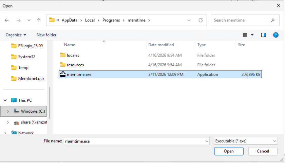Click the 208,896 KB size cell
Image resolution: width=285 pixels, height=163 pixels.
251,75
